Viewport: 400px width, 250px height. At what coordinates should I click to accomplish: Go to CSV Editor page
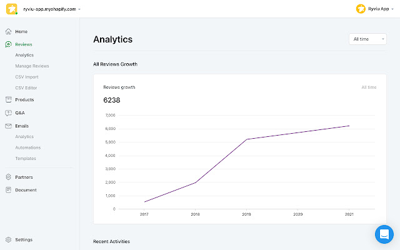pos(26,87)
